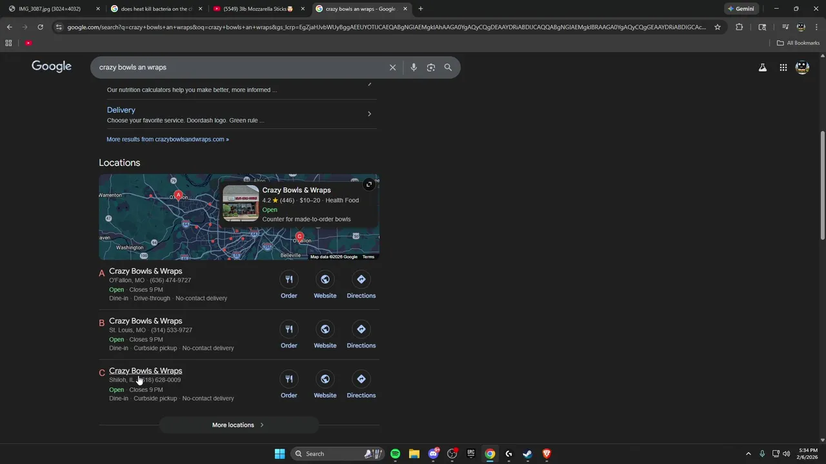This screenshot has width=826, height=464.
Task: Go to the Google logo homepage
Action: [x=52, y=66]
